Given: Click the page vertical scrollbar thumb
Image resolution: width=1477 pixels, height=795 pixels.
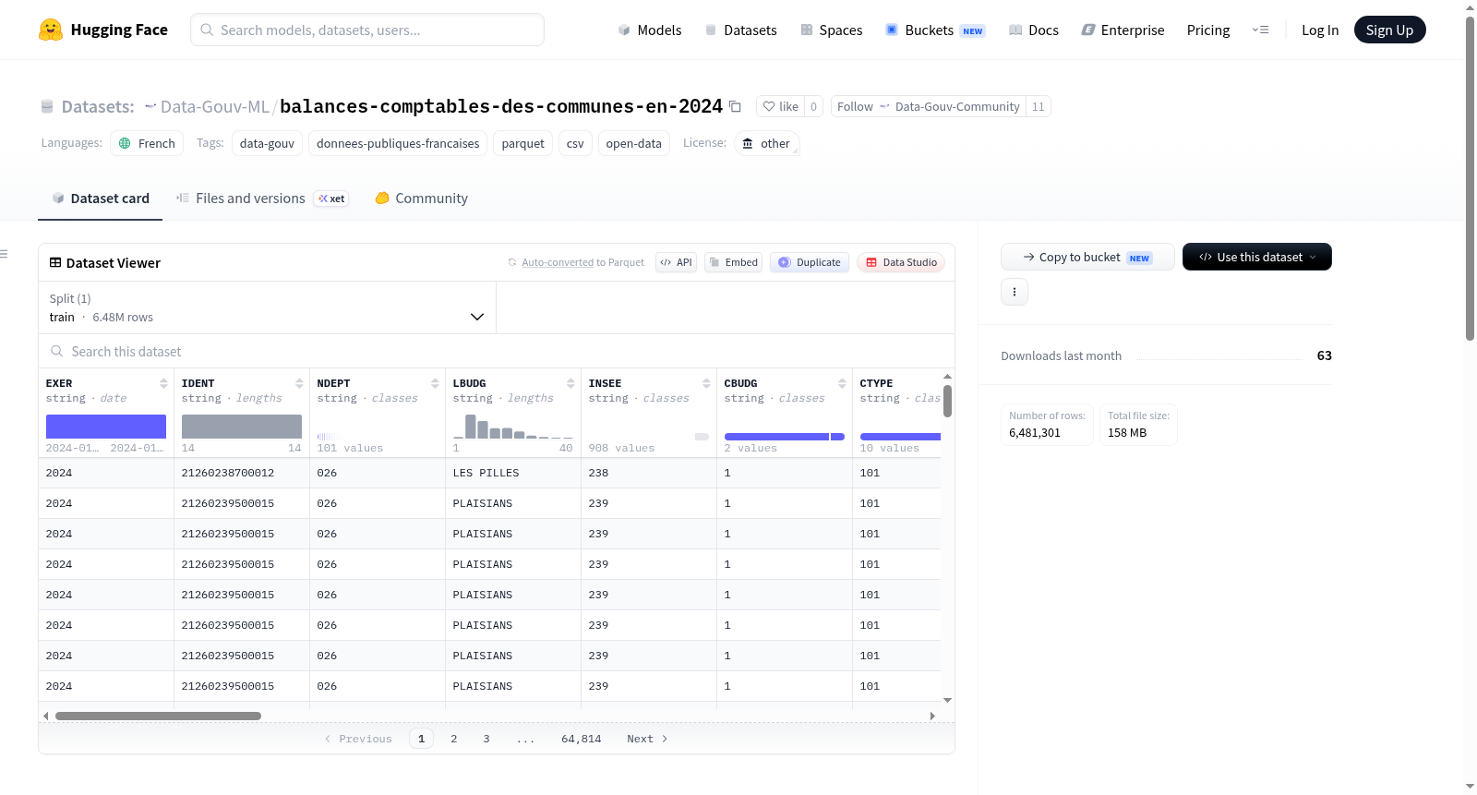Looking at the screenshot, I should coord(1470,178).
